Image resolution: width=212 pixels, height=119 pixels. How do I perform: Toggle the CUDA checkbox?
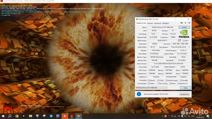pyautogui.click(x=158, y=80)
